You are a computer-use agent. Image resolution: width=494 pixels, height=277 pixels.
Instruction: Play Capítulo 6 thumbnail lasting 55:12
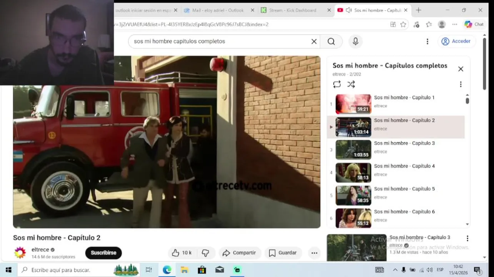[353, 218]
